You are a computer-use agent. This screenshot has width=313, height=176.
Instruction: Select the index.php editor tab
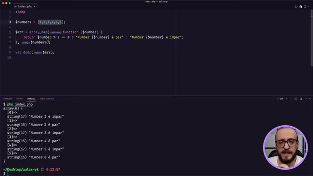[25, 6]
